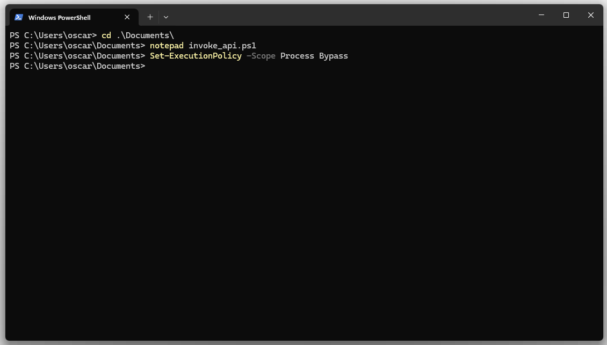Select the Windows PowerShell tab title
Screen dimensions: 607x345
(59, 18)
